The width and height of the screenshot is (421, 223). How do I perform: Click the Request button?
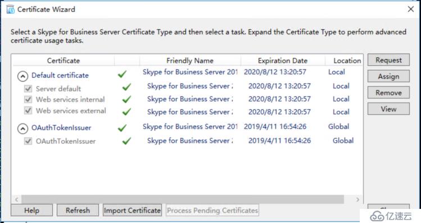[x=388, y=60]
